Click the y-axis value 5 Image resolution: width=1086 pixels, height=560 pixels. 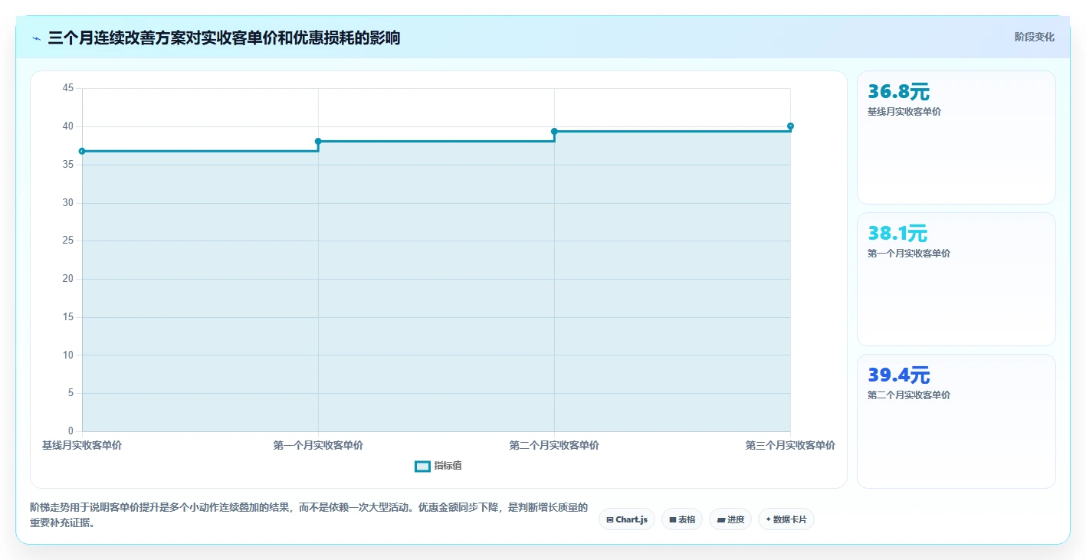coord(71,393)
